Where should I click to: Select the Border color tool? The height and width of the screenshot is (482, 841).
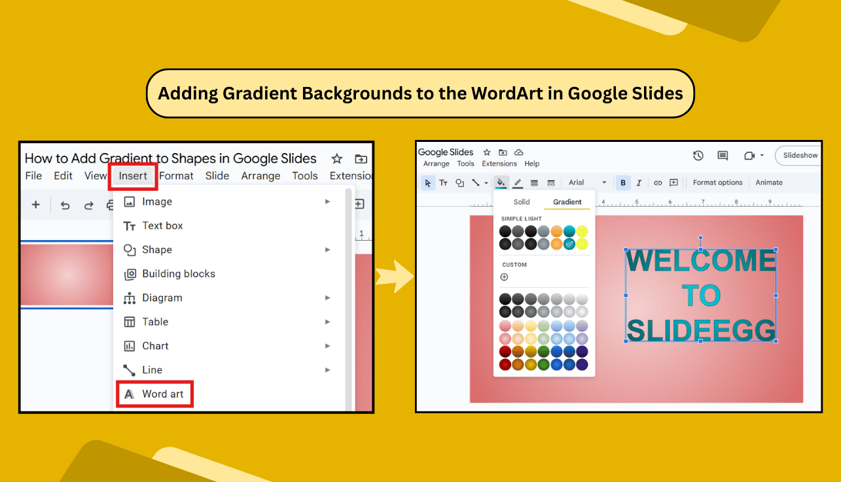[517, 182]
